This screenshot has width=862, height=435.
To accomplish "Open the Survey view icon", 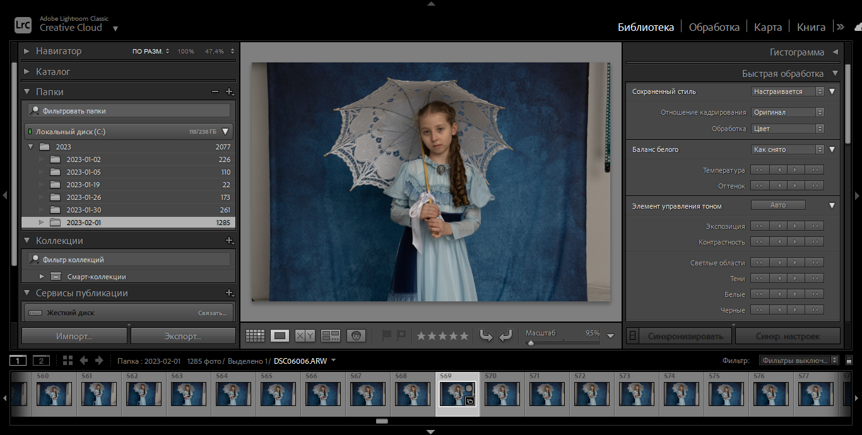I will pyautogui.click(x=331, y=336).
